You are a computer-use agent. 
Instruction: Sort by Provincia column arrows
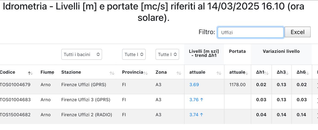(x=145, y=73)
